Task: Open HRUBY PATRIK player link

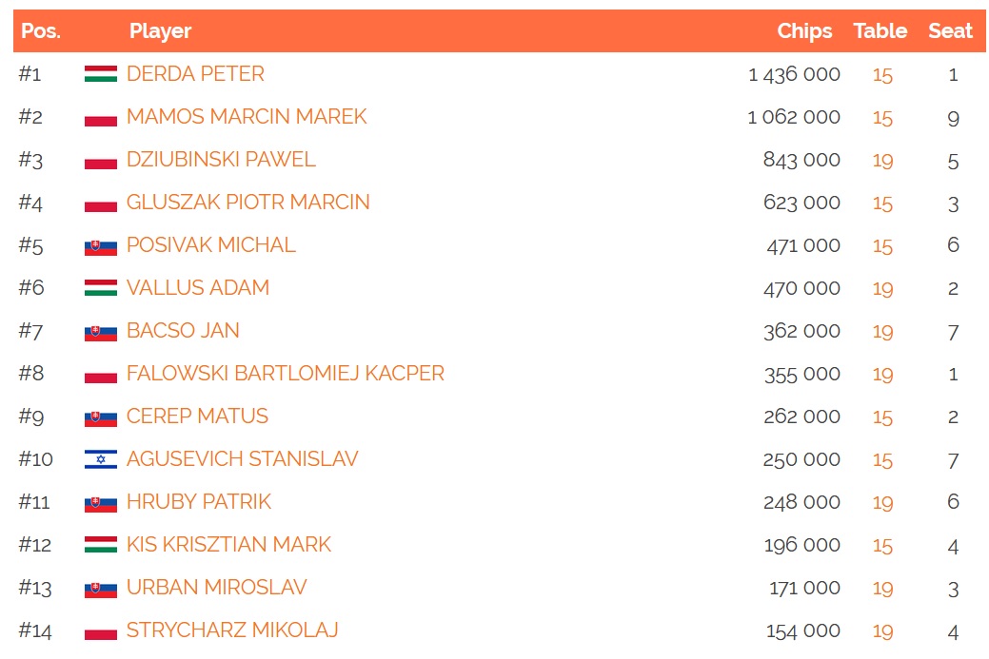Action: coord(199,502)
